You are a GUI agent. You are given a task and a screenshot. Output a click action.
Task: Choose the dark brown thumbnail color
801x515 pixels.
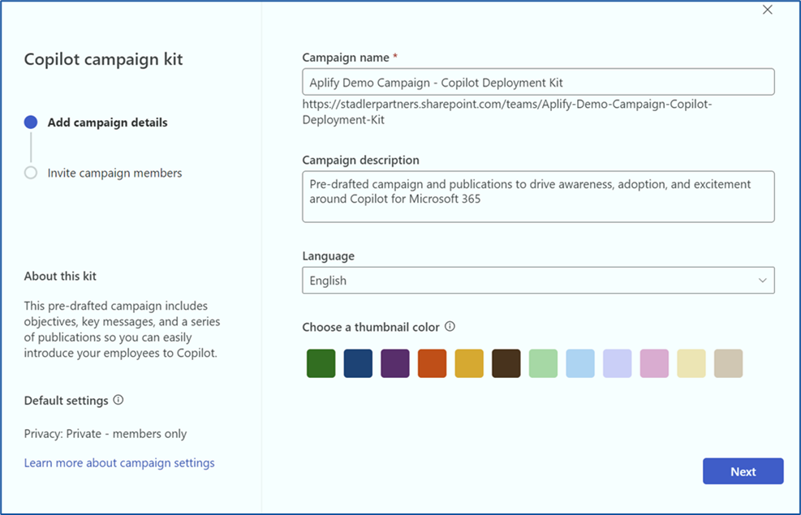click(506, 363)
